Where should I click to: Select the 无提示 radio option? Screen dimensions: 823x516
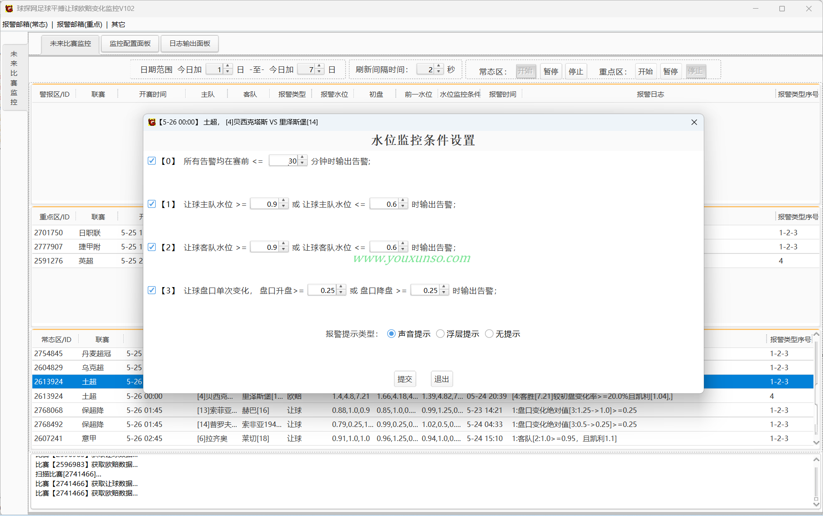489,334
